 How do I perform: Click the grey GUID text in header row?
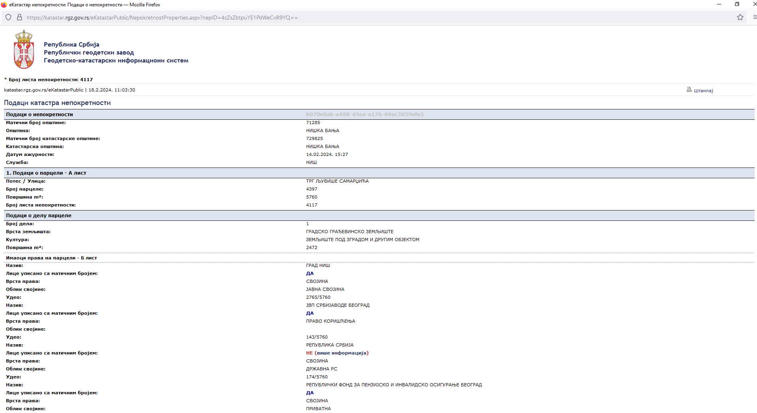point(364,115)
